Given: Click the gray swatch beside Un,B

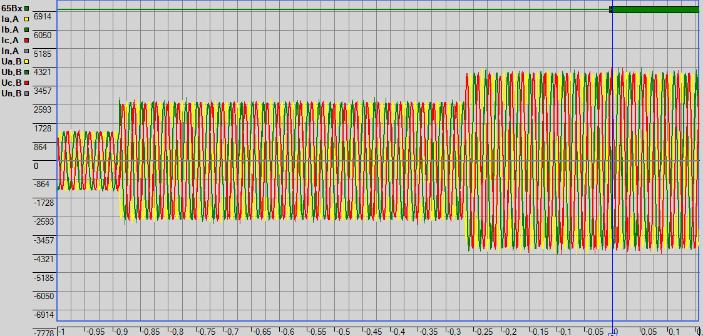Looking at the screenshot, I should click(26, 94).
